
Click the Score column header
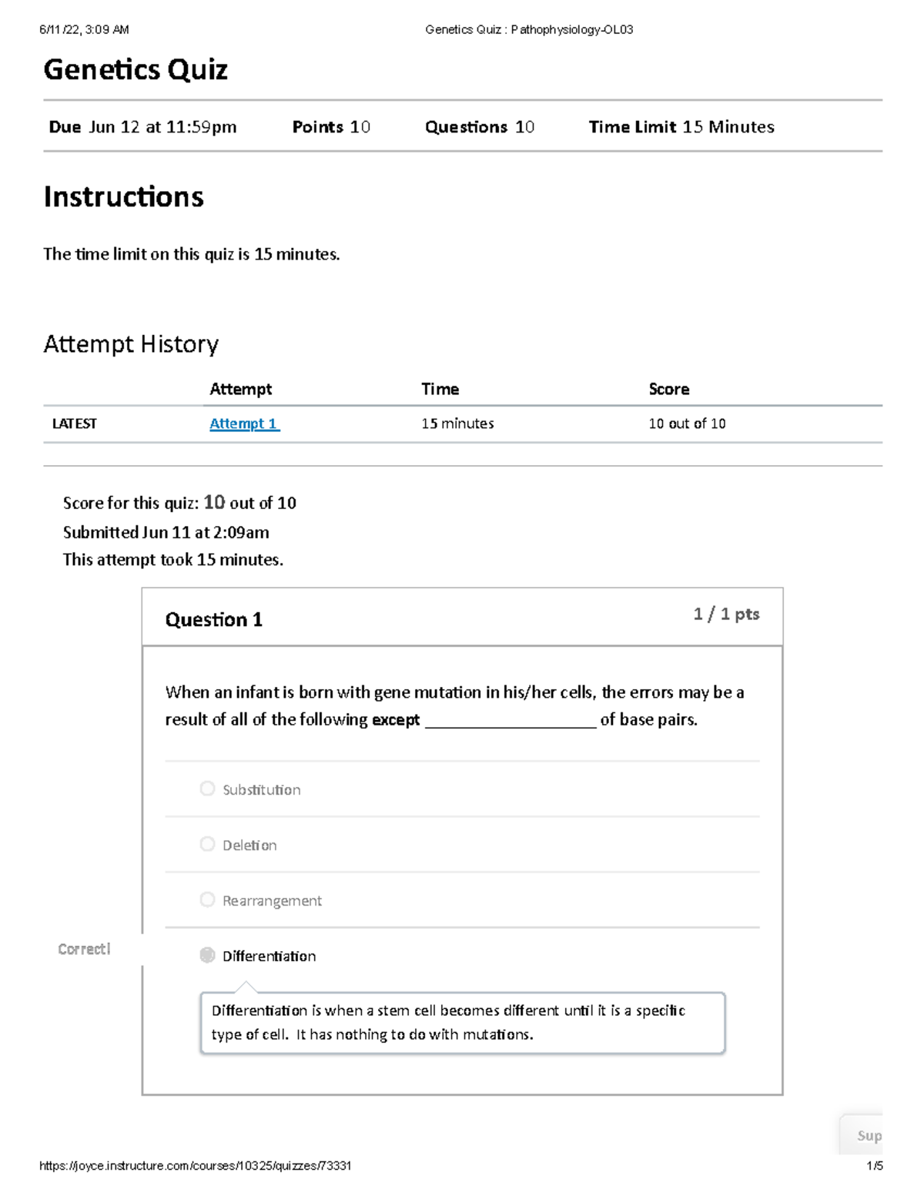tap(668, 389)
